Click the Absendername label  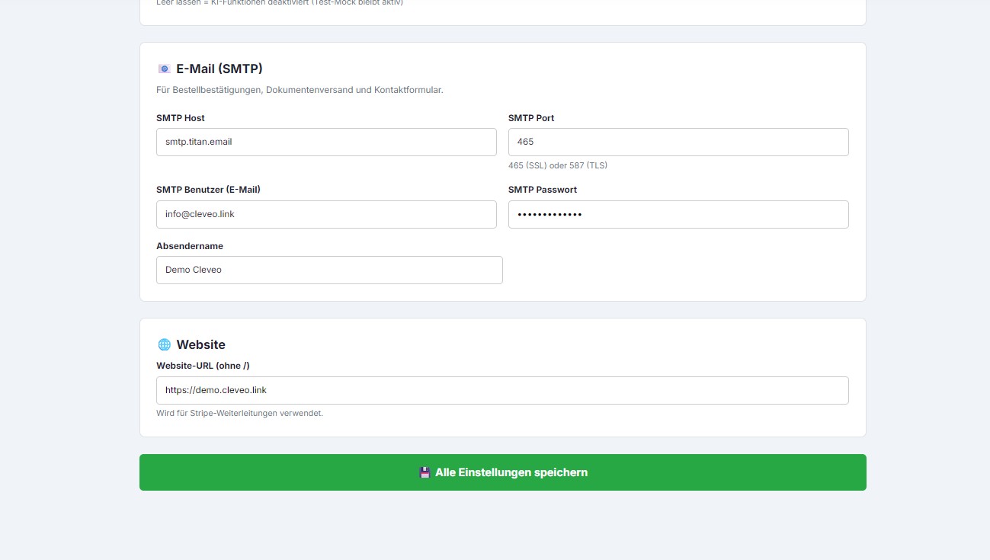[x=190, y=246]
